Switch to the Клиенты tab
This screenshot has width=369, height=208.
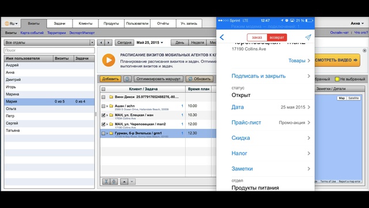[x=85, y=24]
